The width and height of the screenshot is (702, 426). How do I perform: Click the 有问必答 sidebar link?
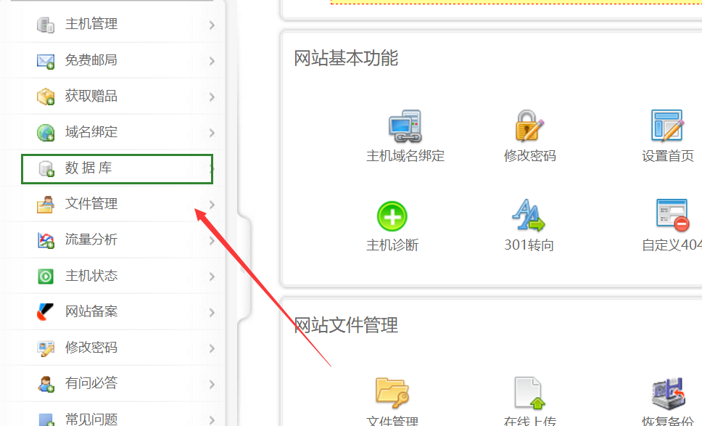(91, 383)
